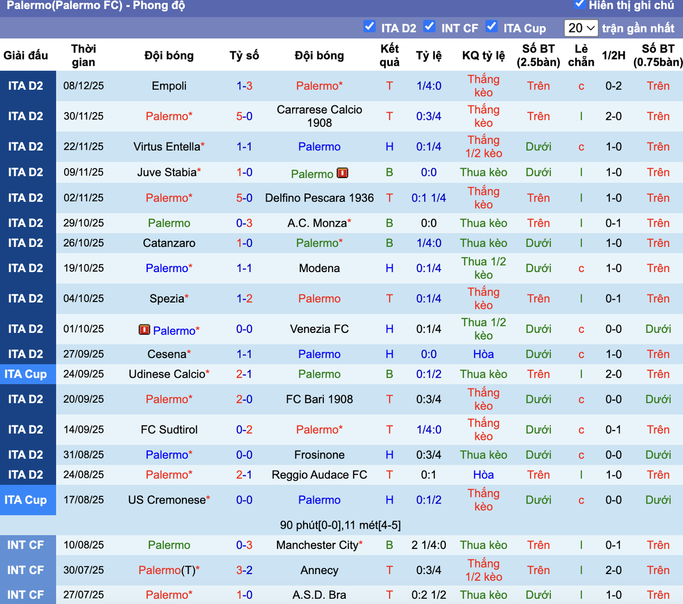Click the Spezia team name
The height and width of the screenshot is (604, 683).
167,299
